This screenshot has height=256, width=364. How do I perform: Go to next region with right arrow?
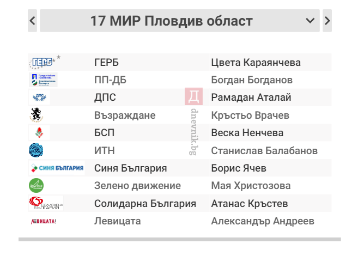(327, 21)
